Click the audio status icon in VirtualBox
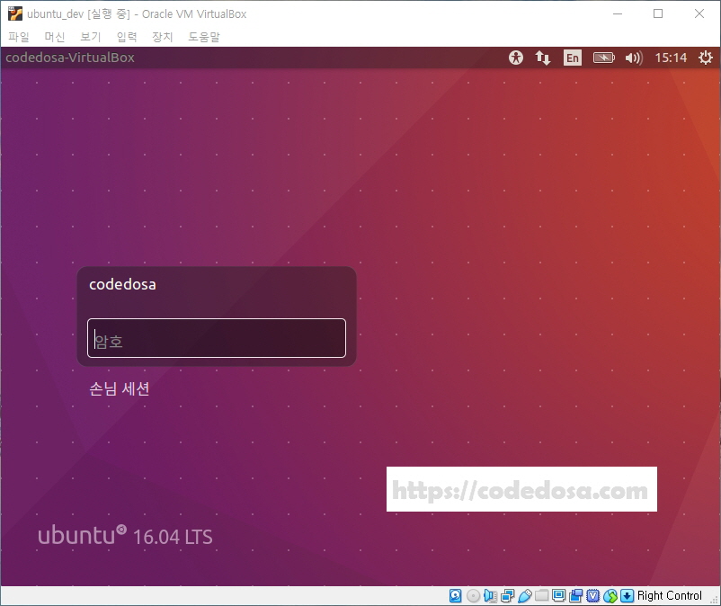 click(490, 596)
